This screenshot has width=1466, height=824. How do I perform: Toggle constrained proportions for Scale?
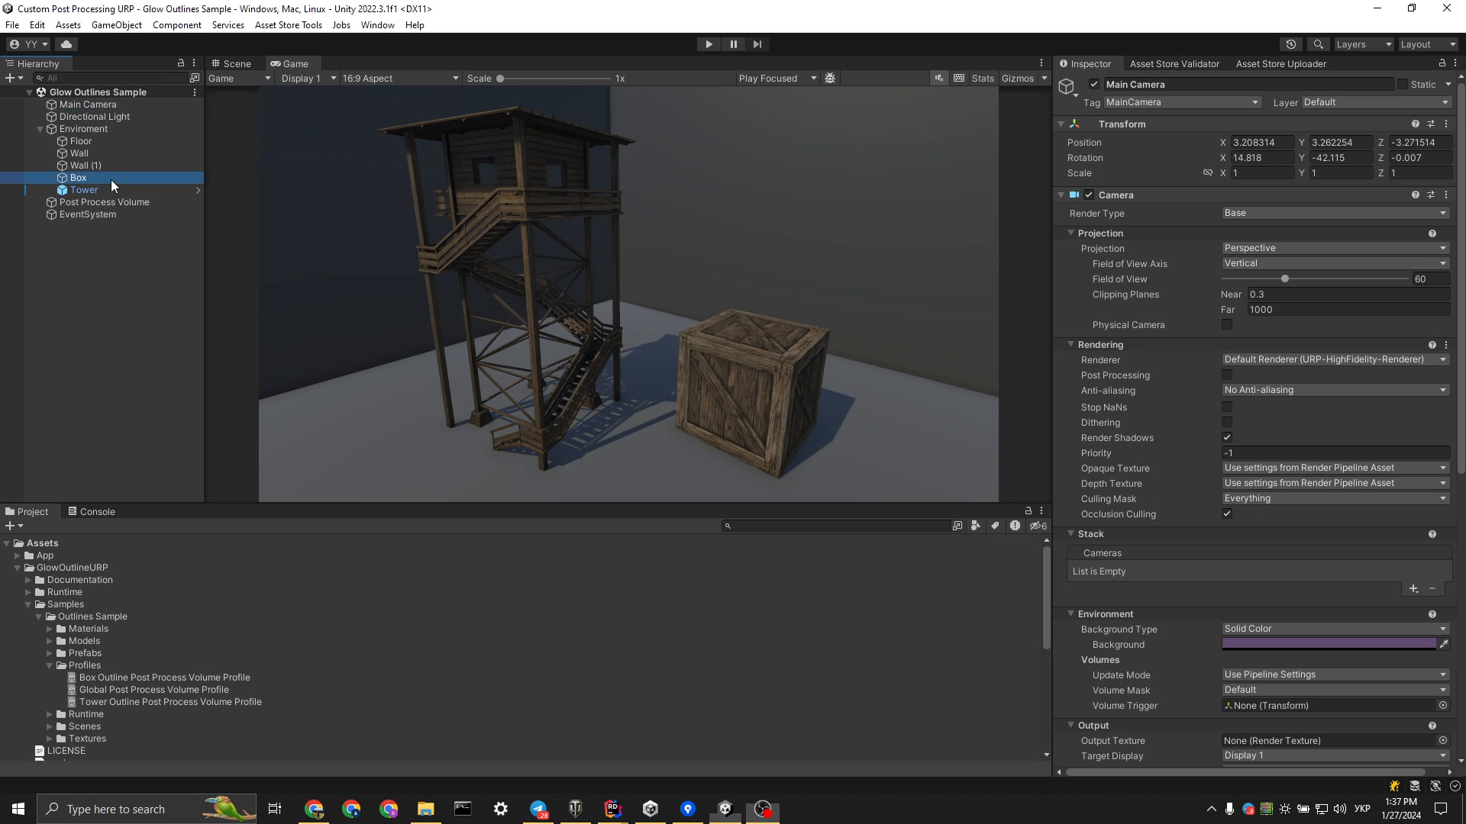tap(1208, 173)
